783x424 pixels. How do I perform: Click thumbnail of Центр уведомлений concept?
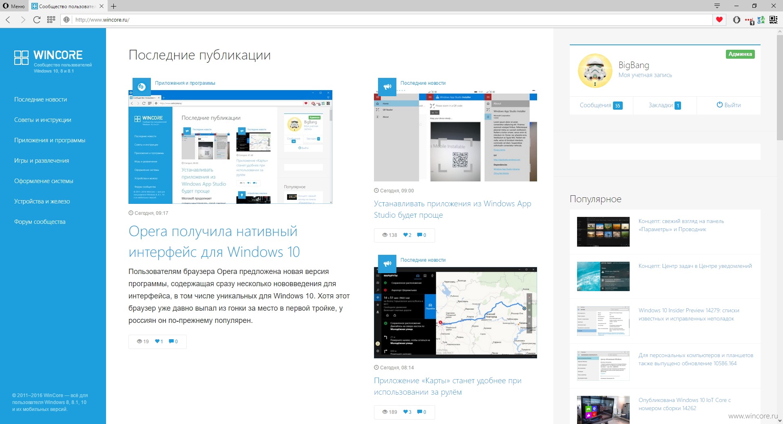point(603,276)
